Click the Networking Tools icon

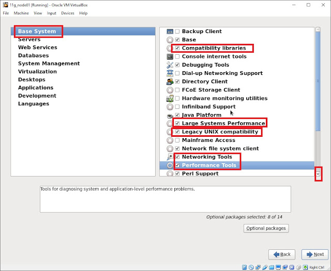tap(170, 157)
